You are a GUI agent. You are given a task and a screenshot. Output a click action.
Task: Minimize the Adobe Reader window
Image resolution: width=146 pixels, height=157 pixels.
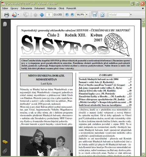coord(132,4)
